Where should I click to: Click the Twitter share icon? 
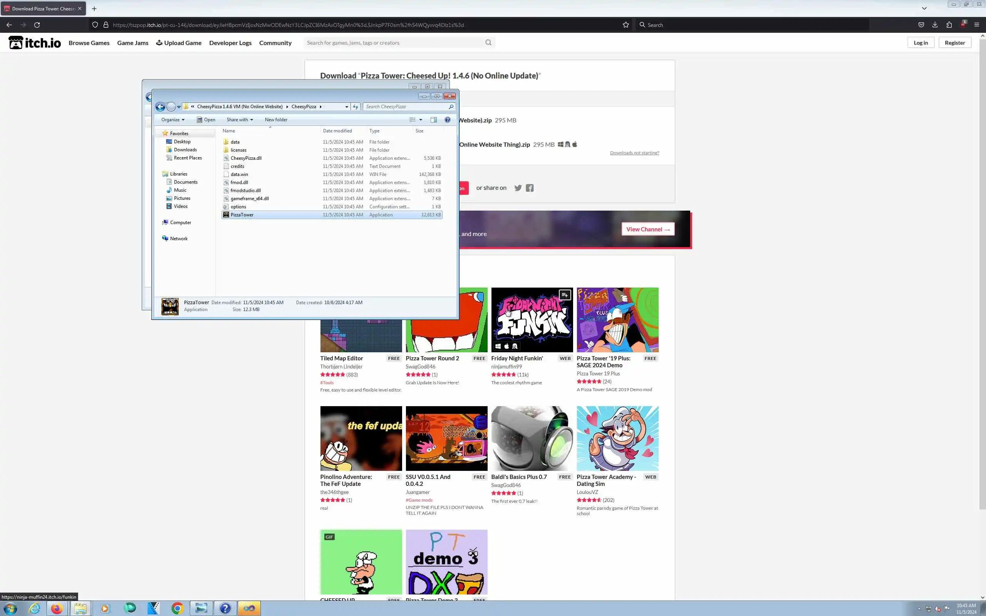pos(517,188)
